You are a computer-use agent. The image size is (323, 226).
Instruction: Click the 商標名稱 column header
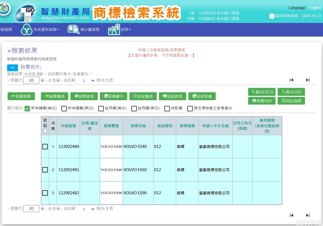click(138, 126)
